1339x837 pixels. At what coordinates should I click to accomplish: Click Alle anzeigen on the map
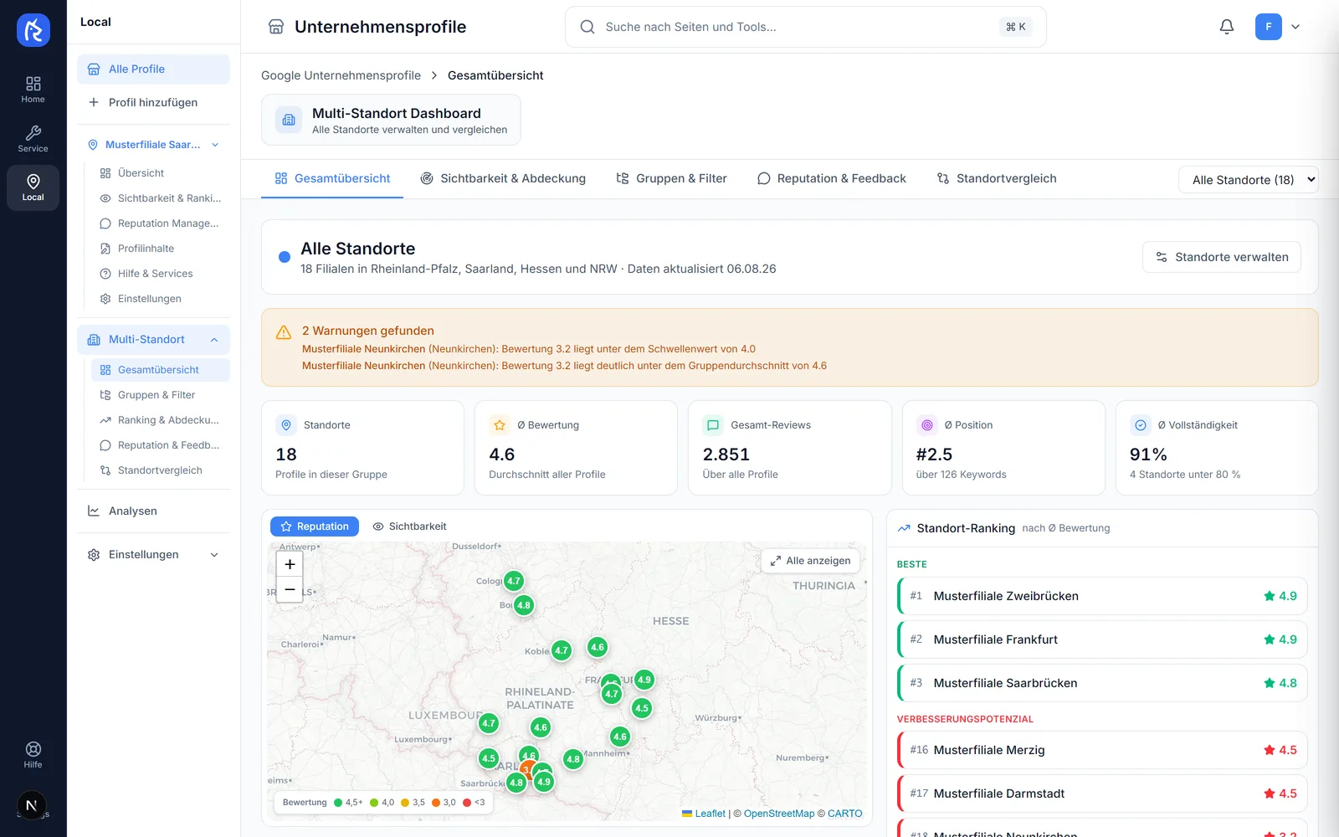(810, 561)
